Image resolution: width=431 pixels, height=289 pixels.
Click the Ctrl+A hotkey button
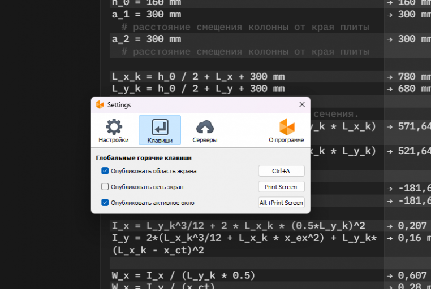[x=281, y=171]
